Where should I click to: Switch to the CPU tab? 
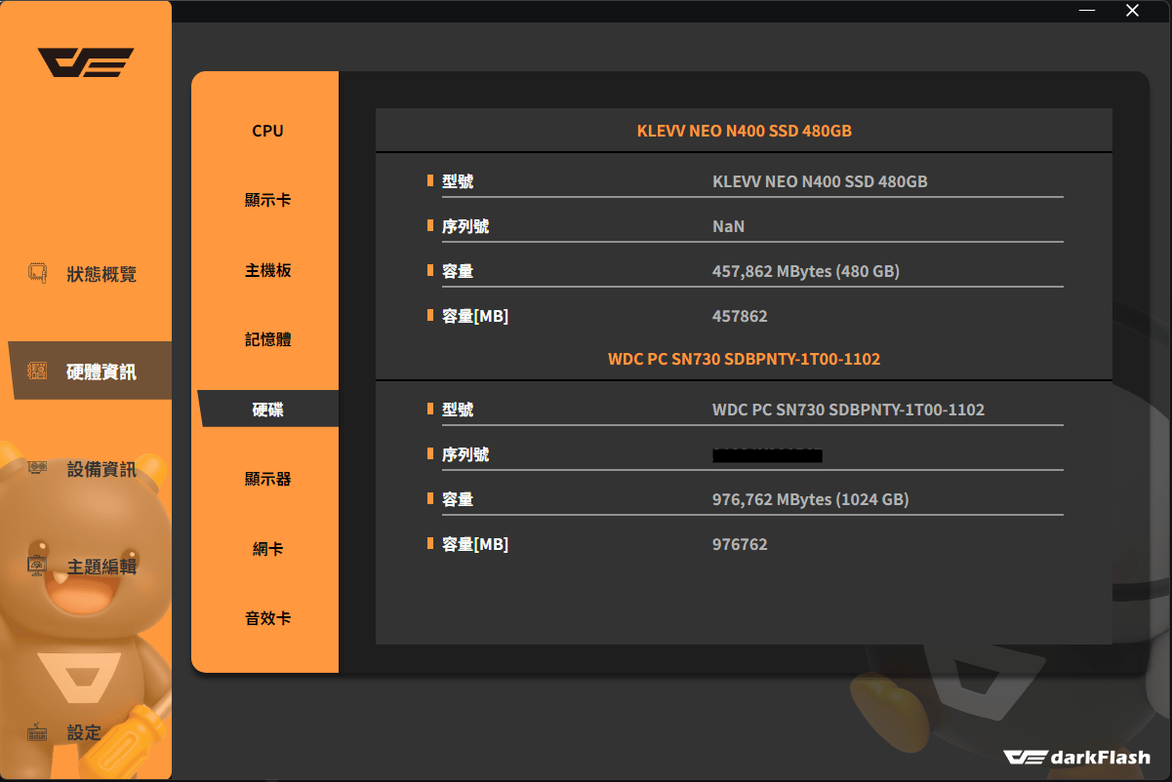pos(267,131)
